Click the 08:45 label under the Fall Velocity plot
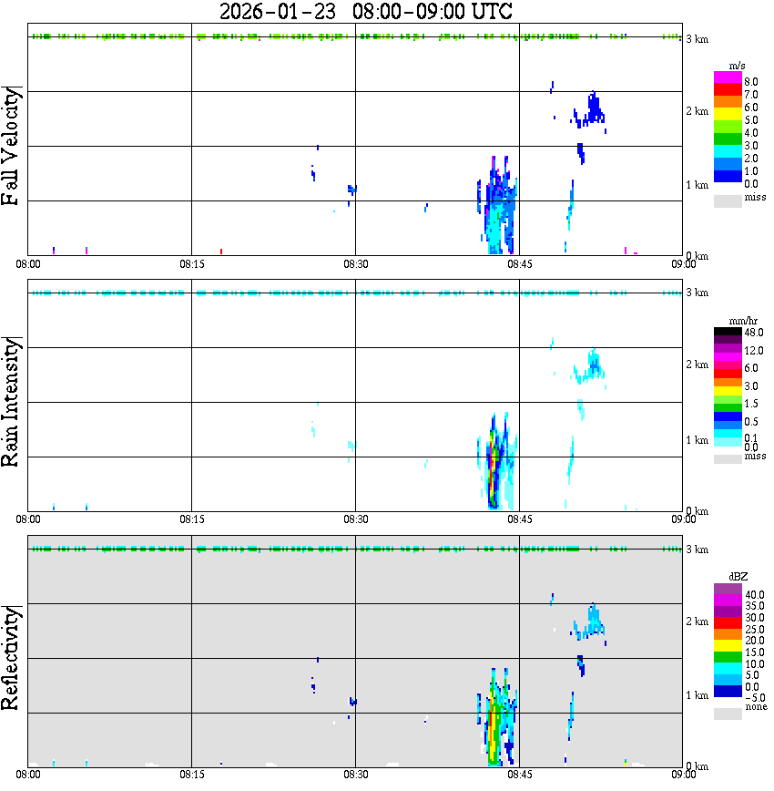774x791 pixels. click(520, 264)
